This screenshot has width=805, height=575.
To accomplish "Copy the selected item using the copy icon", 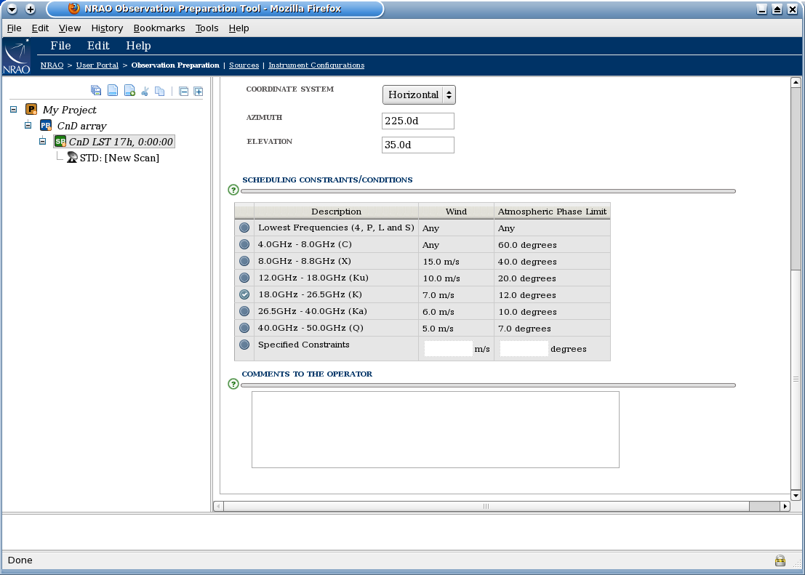I will [x=161, y=90].
